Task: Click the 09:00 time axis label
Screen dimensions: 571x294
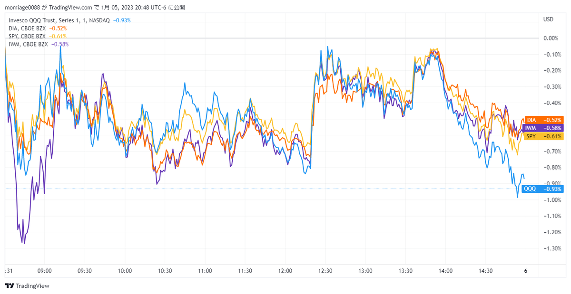Action: (44, 271)
